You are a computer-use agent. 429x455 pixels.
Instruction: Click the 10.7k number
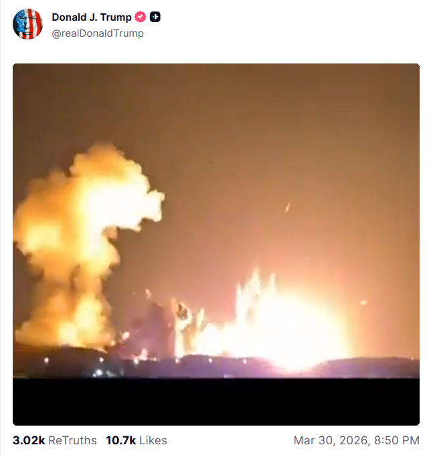point(121,440)
